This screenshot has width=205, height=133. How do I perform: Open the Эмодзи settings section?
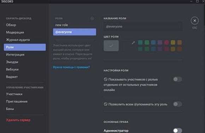(12, 62)
